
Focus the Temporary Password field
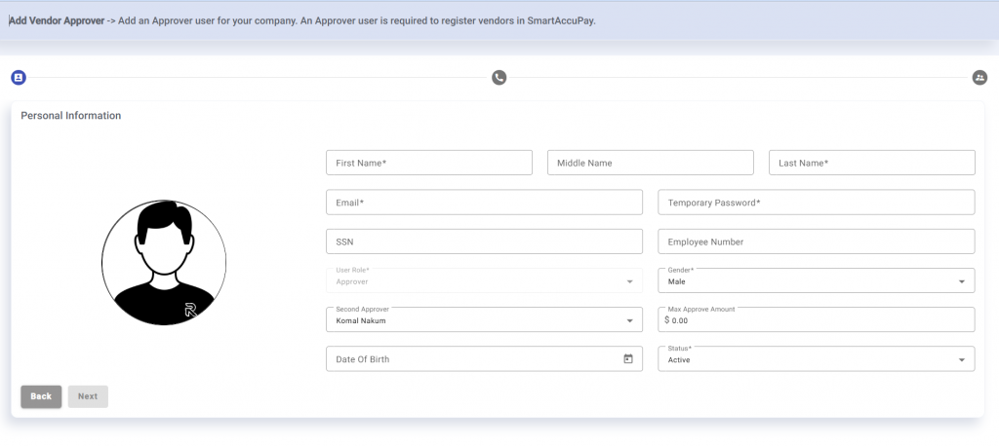(x=816, y=203)
